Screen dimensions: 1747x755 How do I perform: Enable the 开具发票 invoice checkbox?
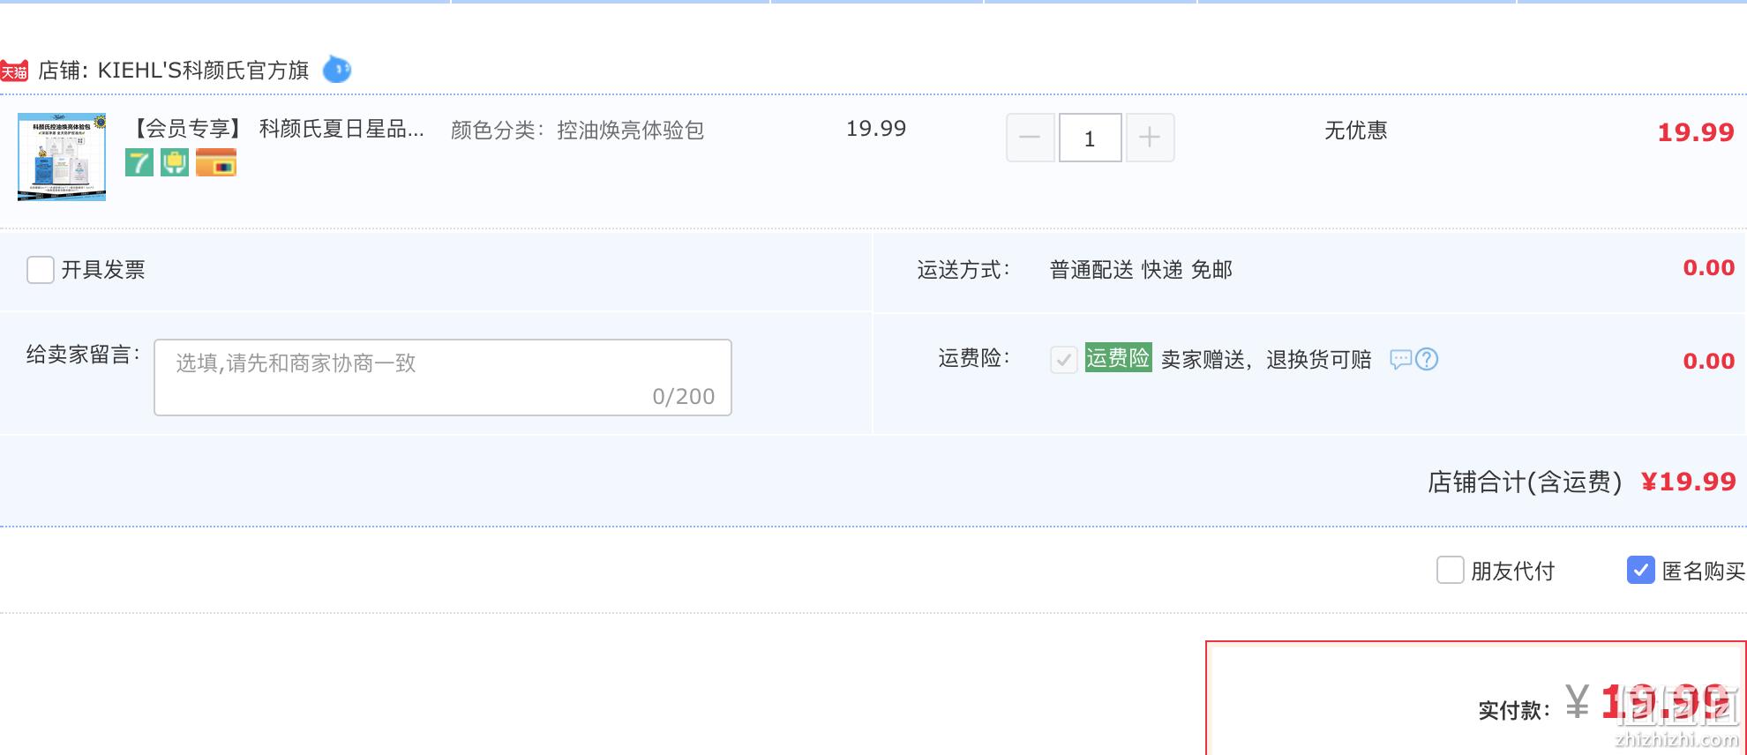pos(41,270)
